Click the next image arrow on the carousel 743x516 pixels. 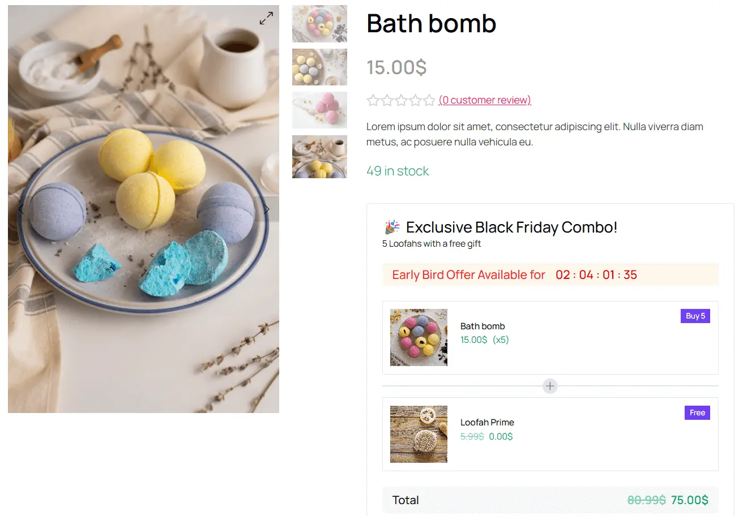coord(267,209)
